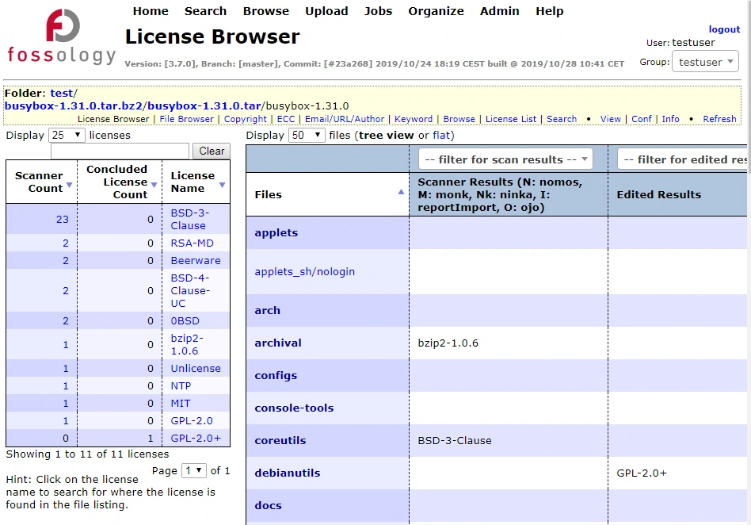
Task: Open the Browse menu in top navigation
Action: [x=266, y=11]
